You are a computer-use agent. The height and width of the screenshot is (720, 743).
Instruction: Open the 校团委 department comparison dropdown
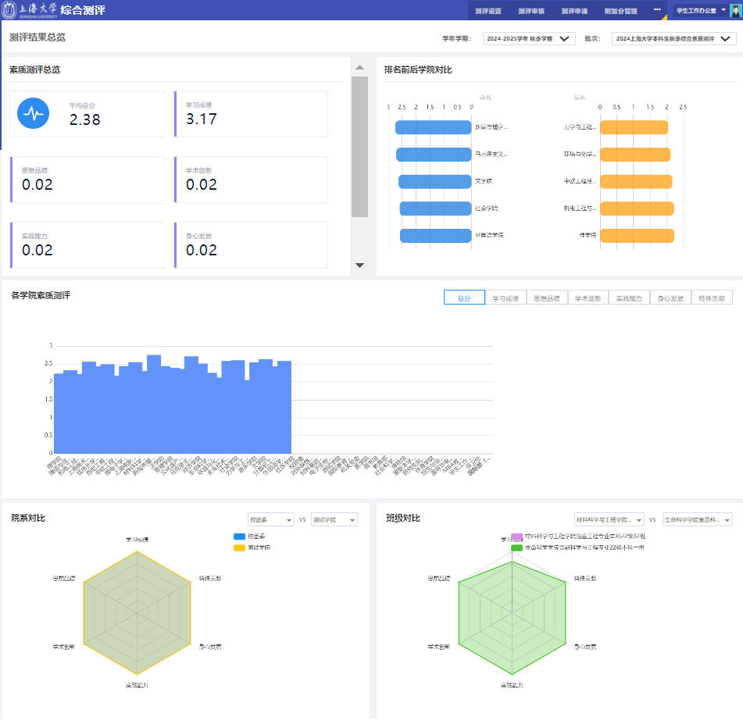[x=270, y=519]
